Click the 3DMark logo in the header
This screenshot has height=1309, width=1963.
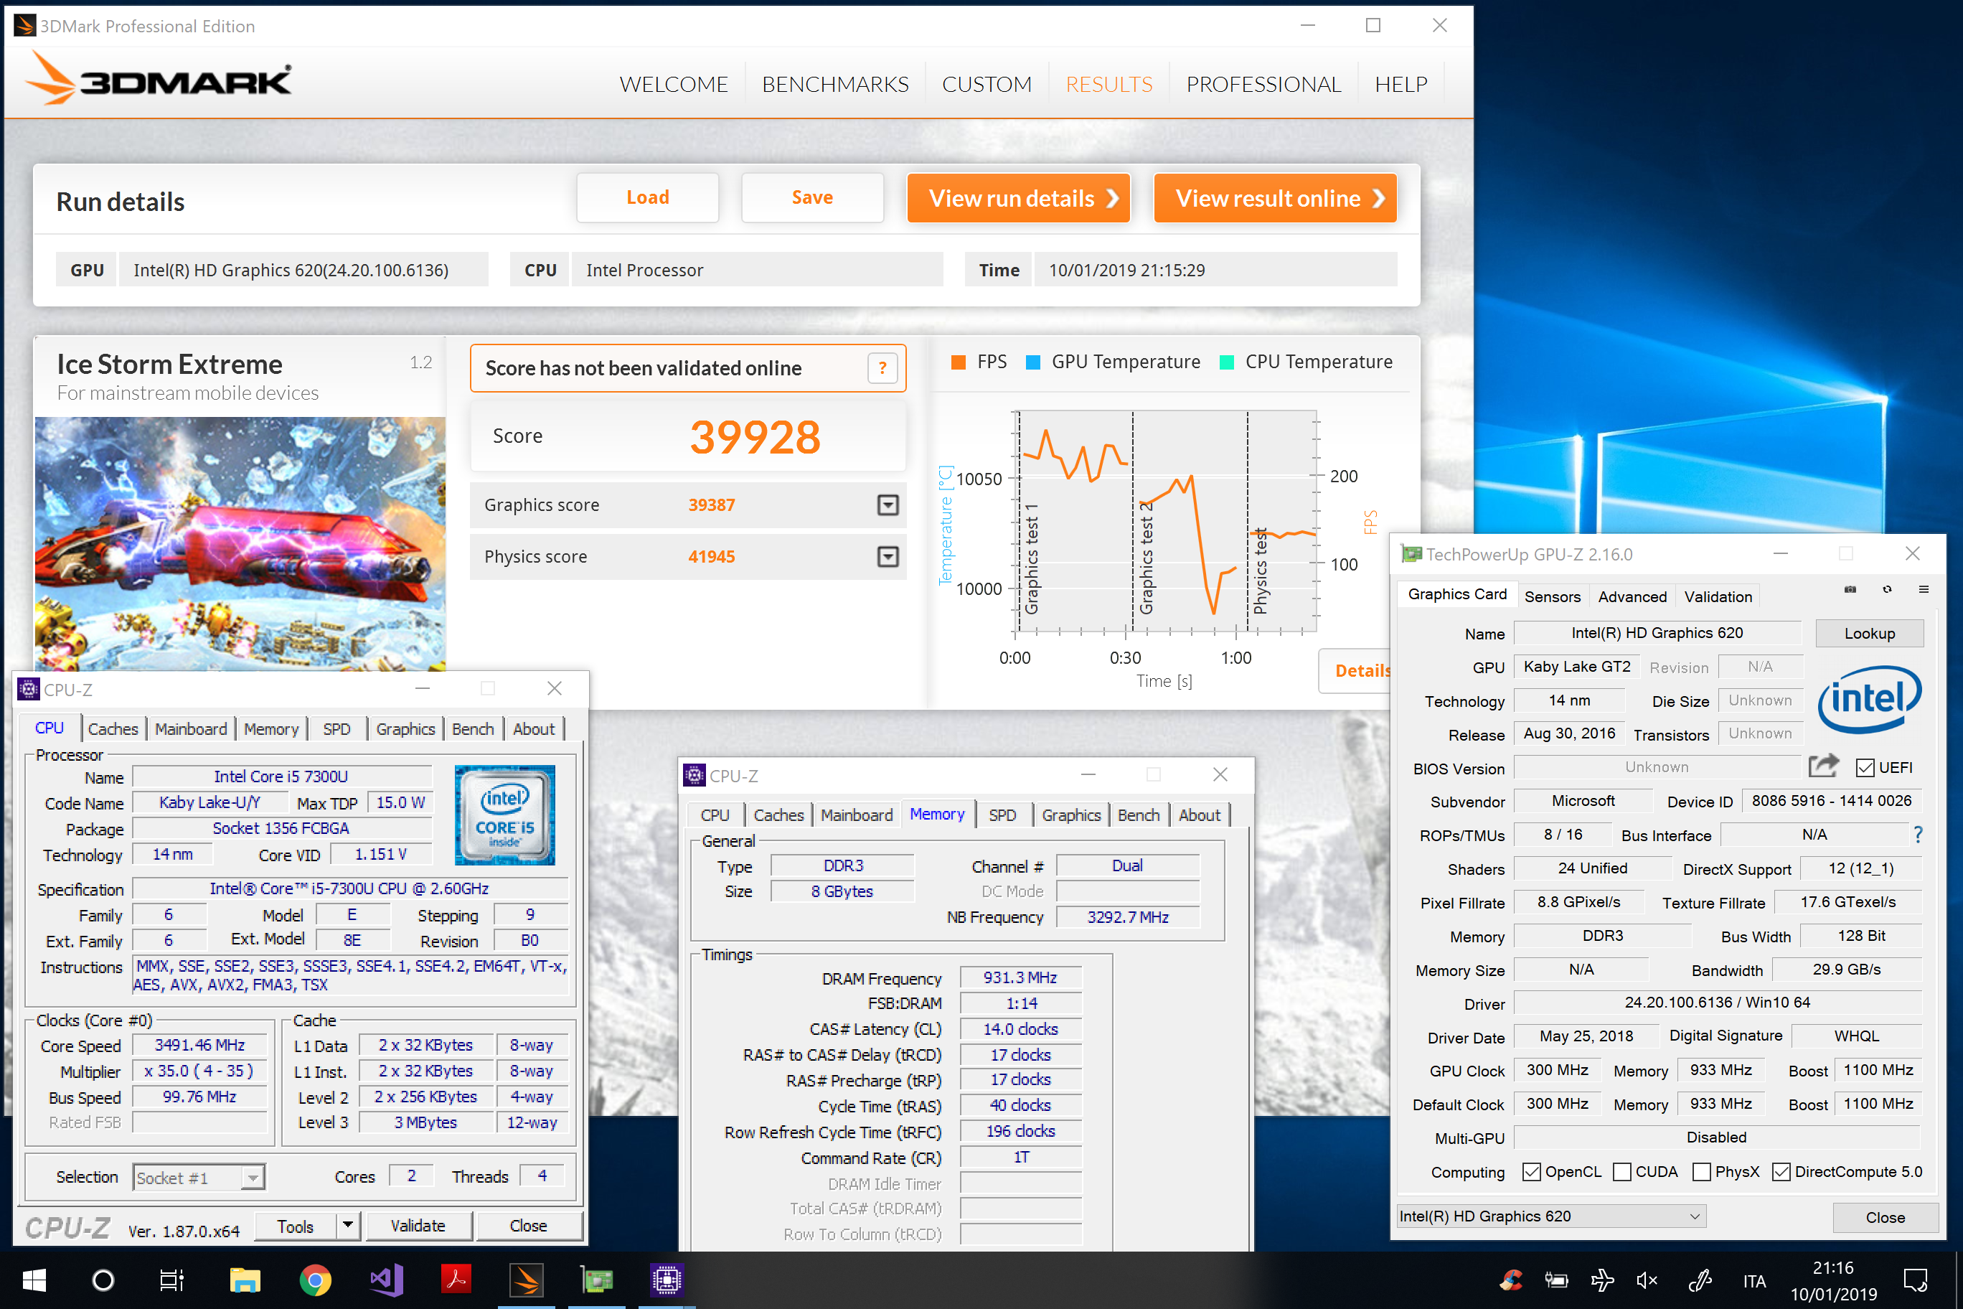click(x=159, y=80)
